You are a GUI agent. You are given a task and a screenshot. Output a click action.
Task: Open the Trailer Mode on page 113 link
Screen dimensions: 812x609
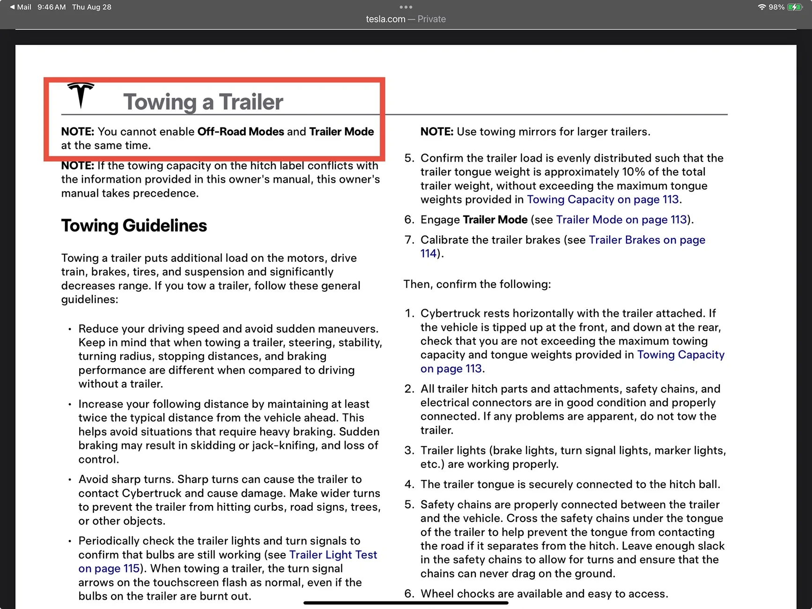point(621,220)
